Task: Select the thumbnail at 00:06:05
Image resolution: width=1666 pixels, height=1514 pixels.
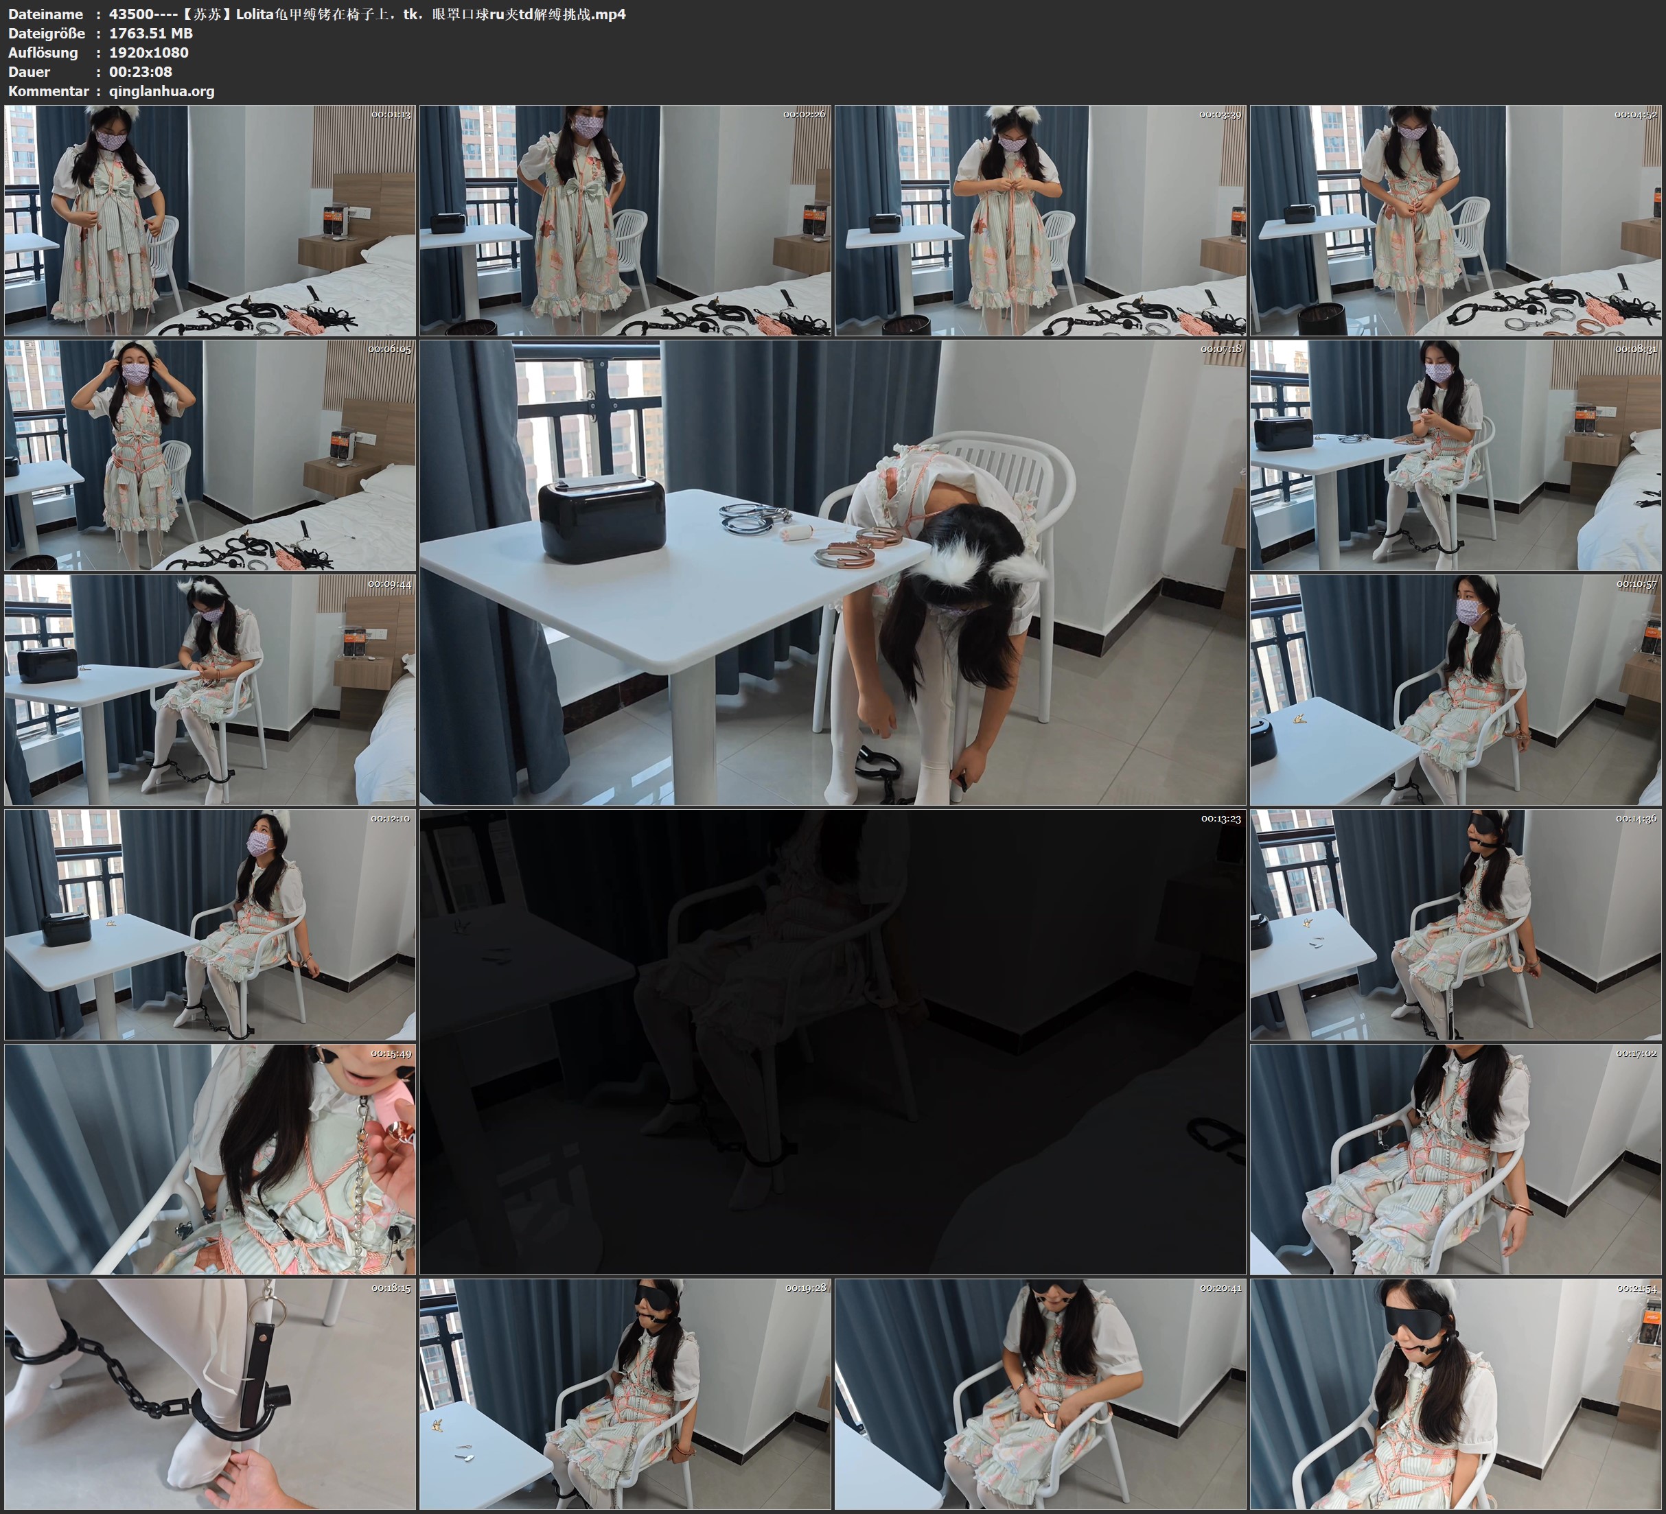Action: point(210,454)
